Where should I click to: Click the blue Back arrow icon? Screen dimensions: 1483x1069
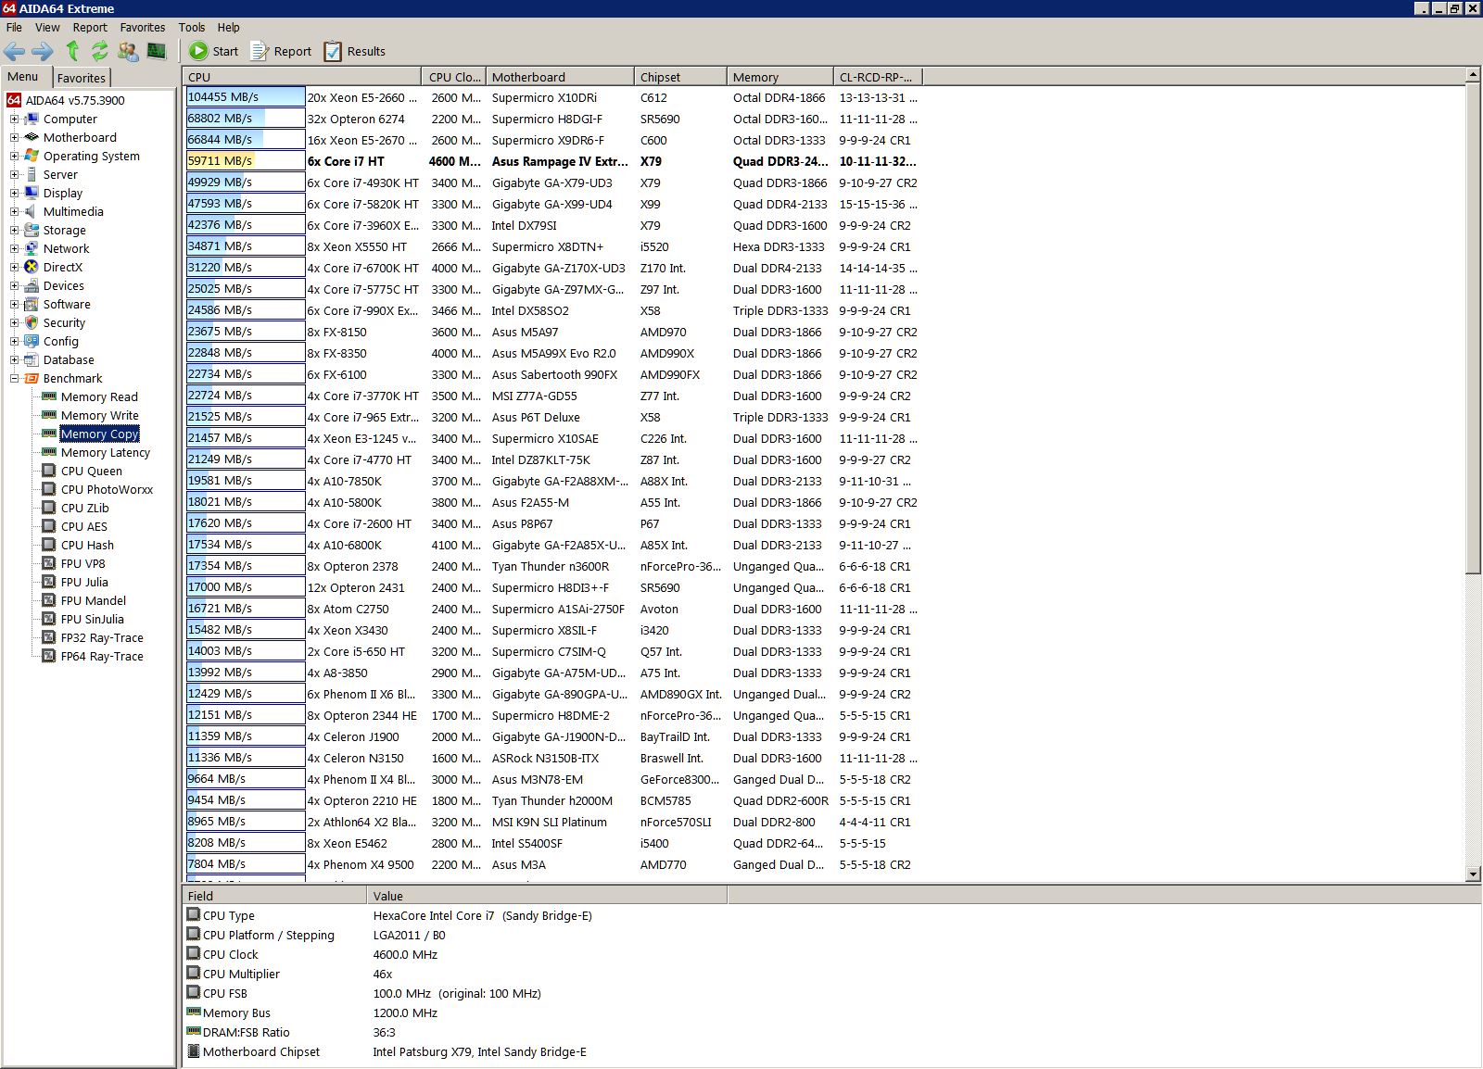coord(15,51)
